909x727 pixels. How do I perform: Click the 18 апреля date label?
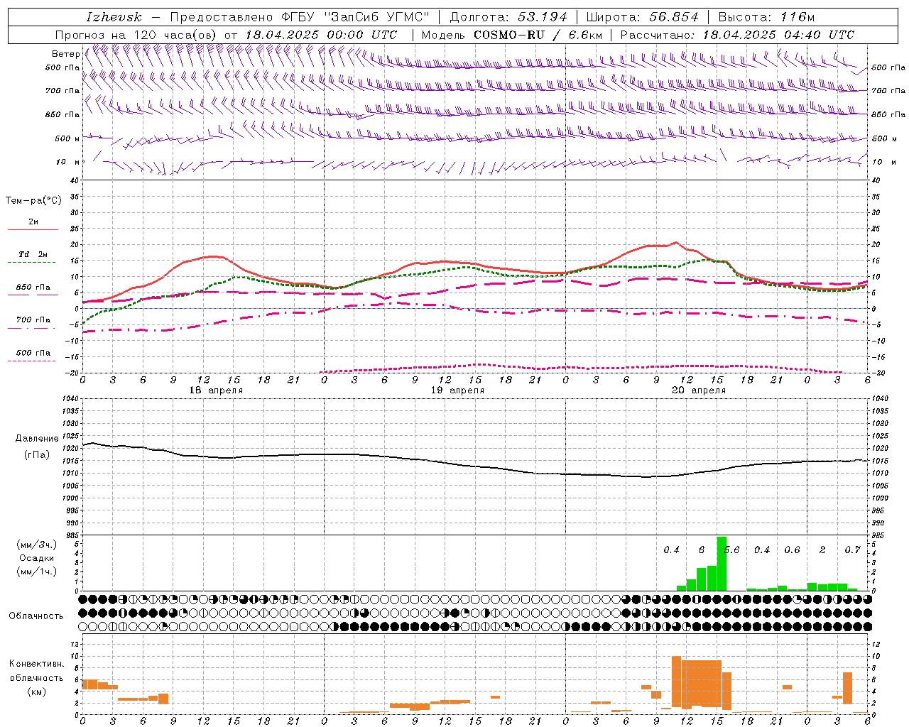click(216, 390)
